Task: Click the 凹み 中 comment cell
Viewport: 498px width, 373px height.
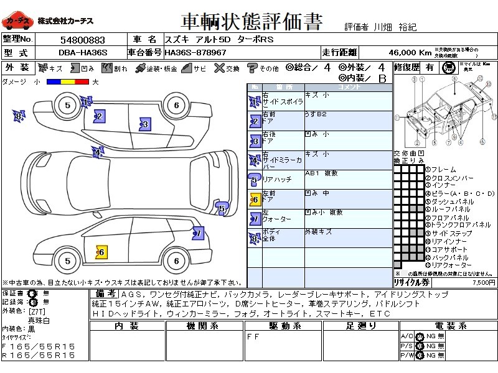Action: click(x=349, y=199)
